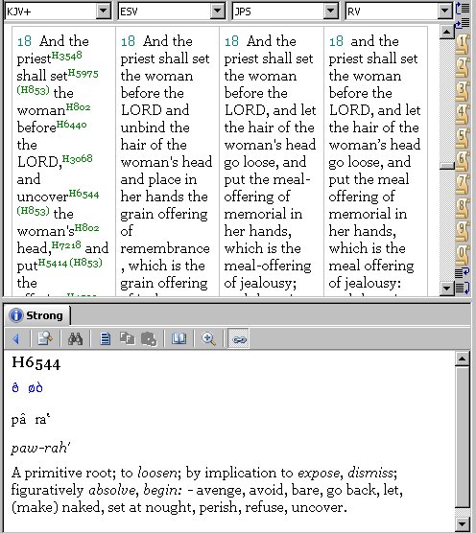This screenshot has height=533, width=476.
Task: Click Strong's number H6440 after before
Action: pos(71,125)
